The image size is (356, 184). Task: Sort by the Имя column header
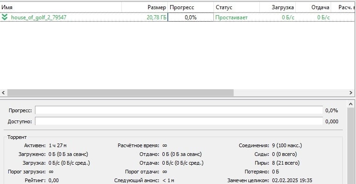pos(61,7)
